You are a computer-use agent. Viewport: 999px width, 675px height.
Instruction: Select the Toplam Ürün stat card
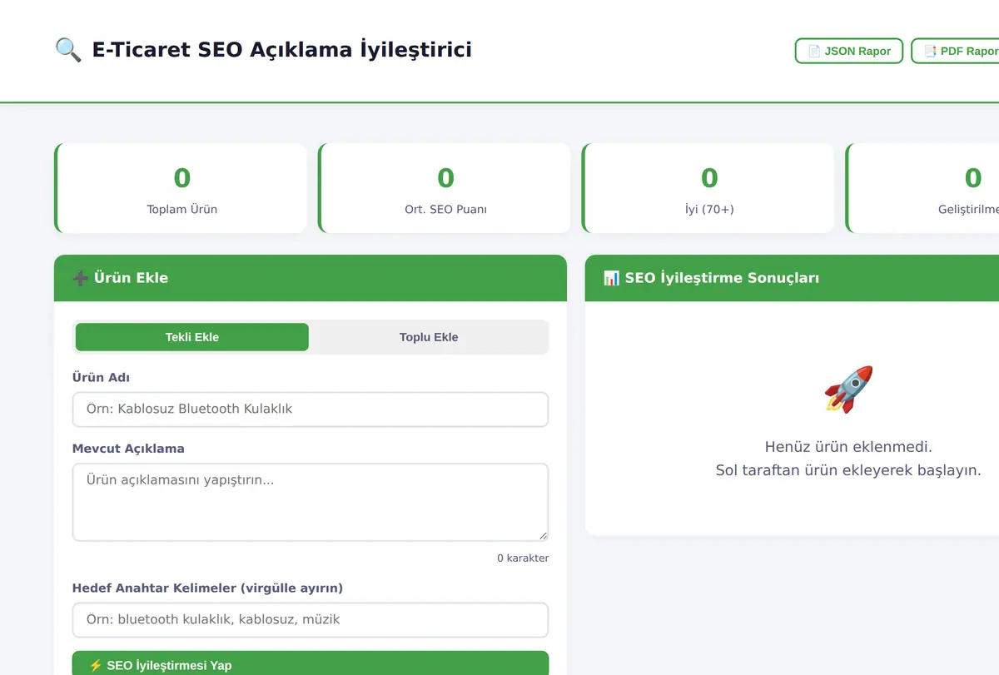click(x=181, y=188)
